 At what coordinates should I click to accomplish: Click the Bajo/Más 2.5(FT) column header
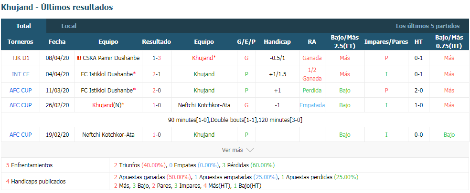(x=345, y=42)
